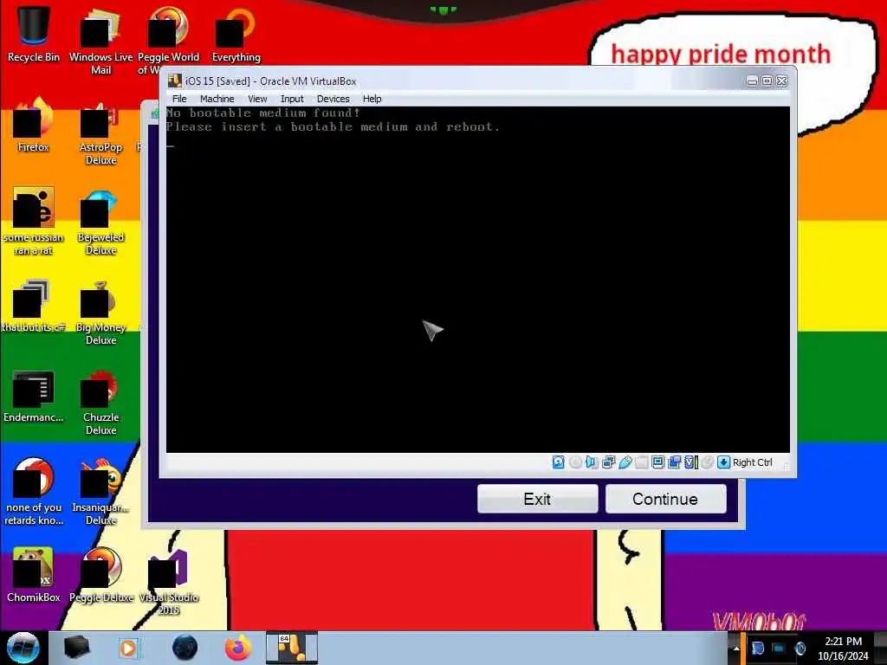
Task: Click the hard disk activity indicator in VirtualBox
Action: (x=558, y=462)
